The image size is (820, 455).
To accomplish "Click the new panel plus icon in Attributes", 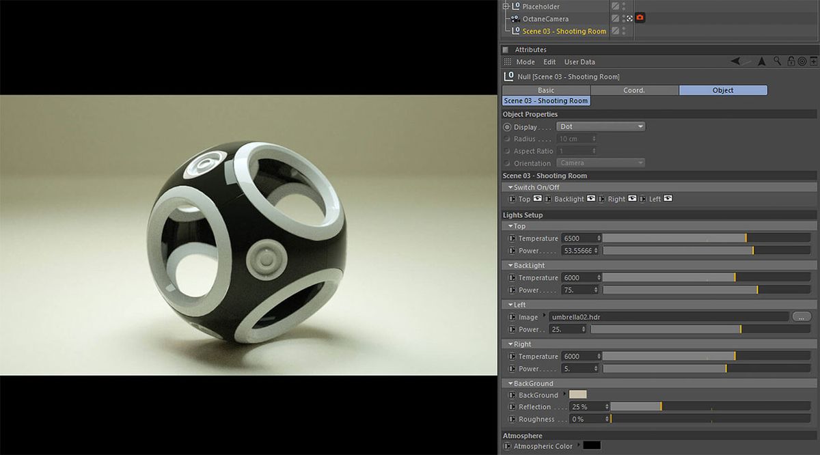I will tap(815, 61).
